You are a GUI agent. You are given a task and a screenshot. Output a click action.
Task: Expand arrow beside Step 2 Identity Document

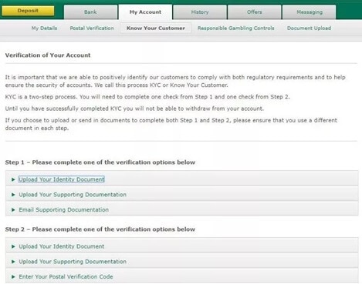pyautogui.click(x=13, y=246)
